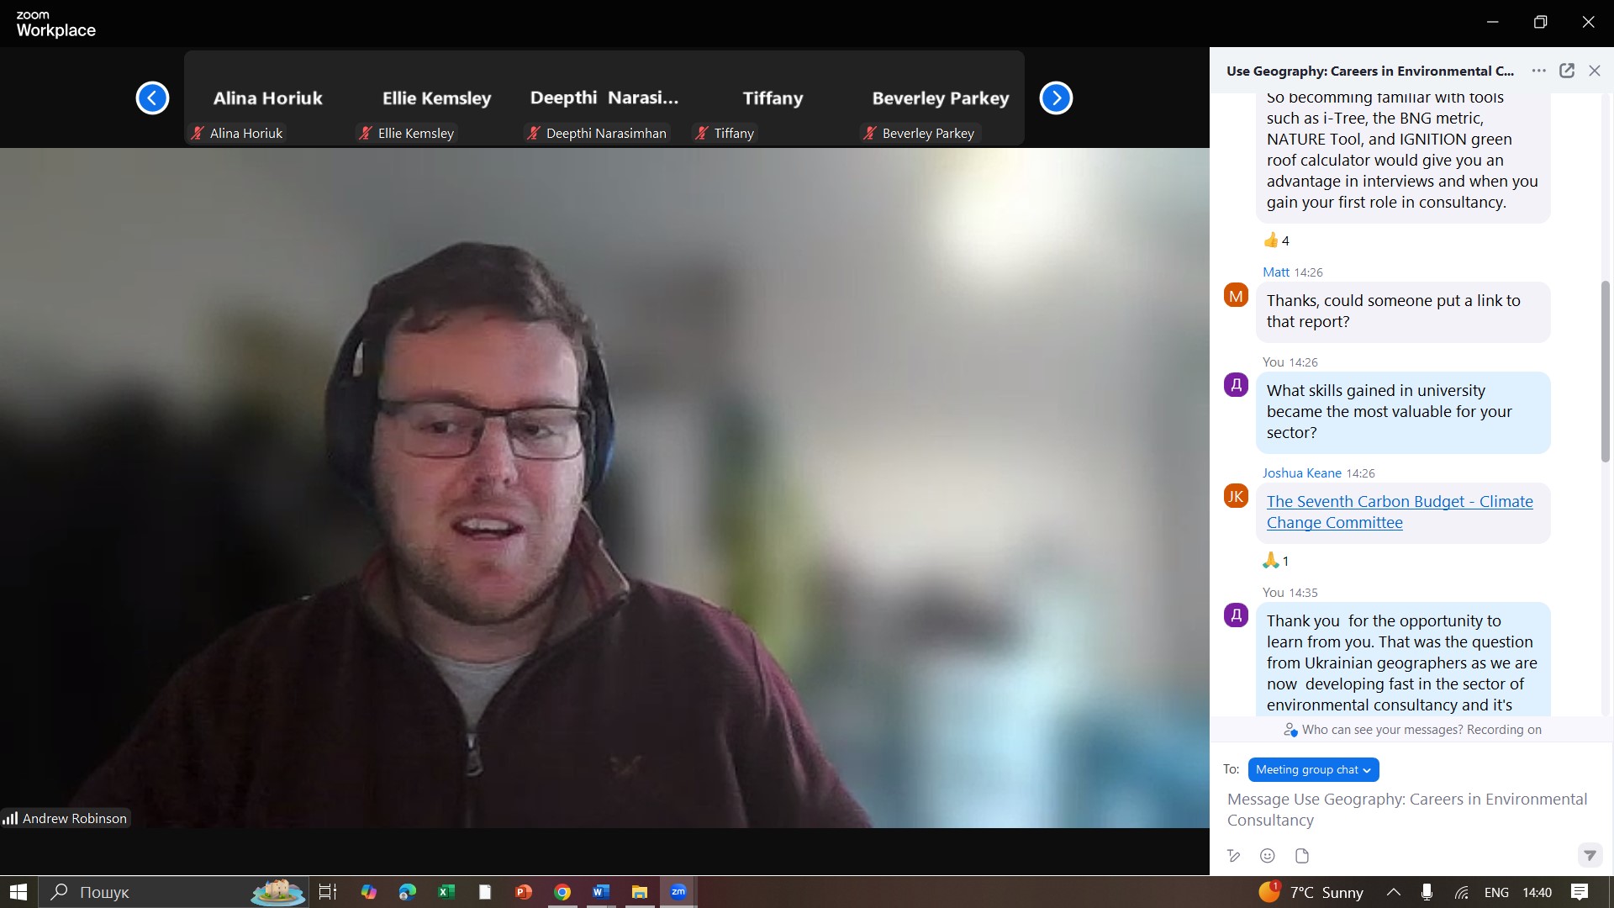Show next participants in the gallery strip
Image resolution: width=1614 pixels, height=908 pixels.
(1056, 98)
